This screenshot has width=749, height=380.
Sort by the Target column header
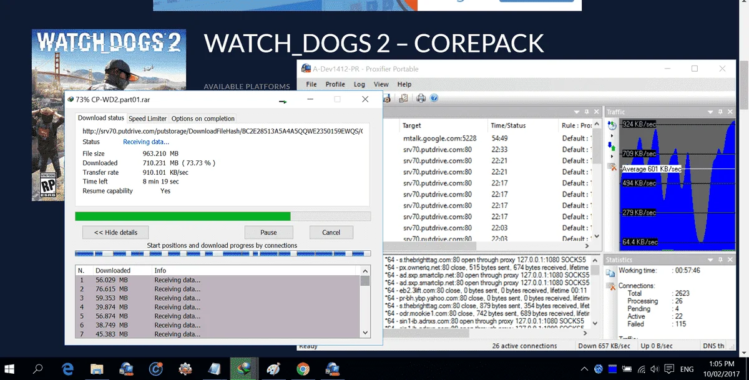[x=443, y=125]
